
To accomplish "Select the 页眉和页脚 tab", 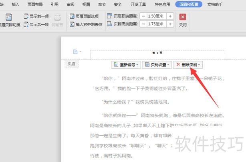I will [189, 4].
